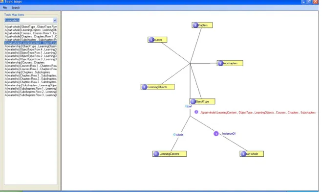Select 'A[part-whole] Courses , Courses.Row.1' row

pyautogui.click(x=31, y=33)
